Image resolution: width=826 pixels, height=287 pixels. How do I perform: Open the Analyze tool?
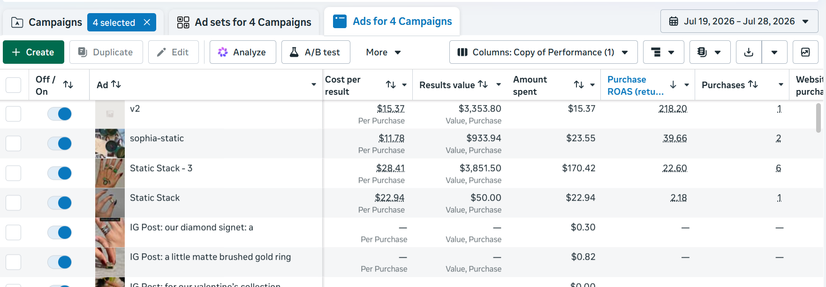coord(242,52)
